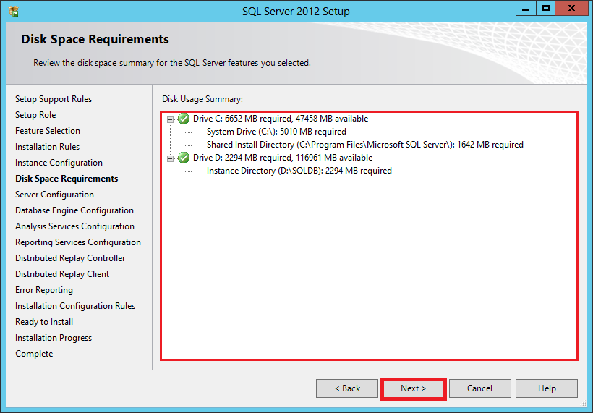The height and width of the screenshot is (413, 593).
Task: Cancel the SQL Server setup
Action: point(479,388)
